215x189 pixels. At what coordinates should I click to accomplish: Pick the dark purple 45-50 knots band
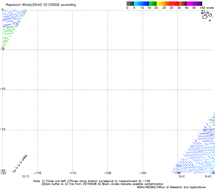pos(198,3)
